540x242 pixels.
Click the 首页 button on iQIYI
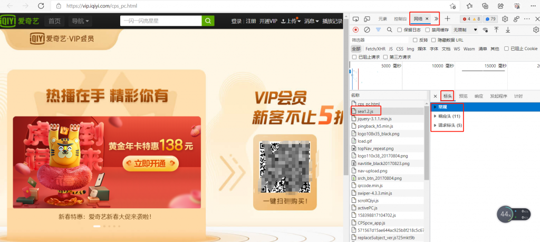54,21
